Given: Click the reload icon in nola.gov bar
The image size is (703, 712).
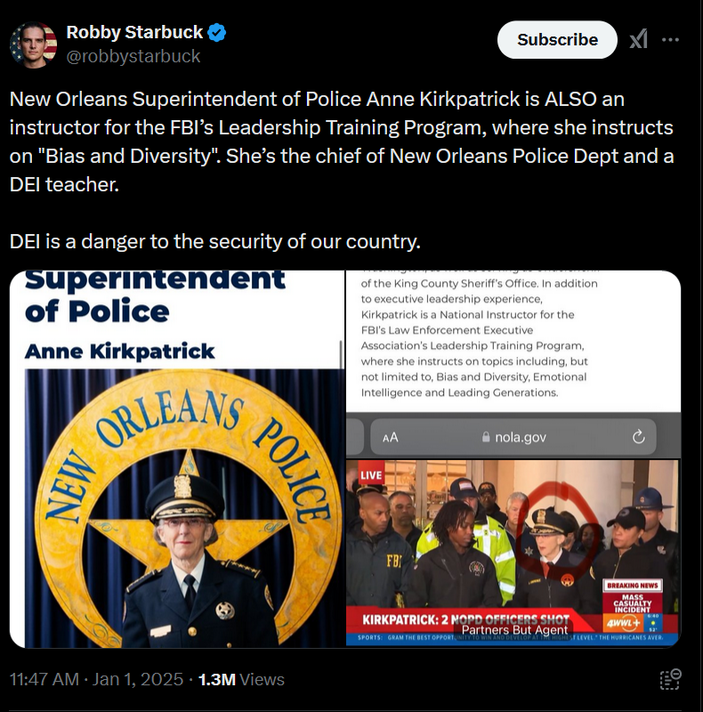Looking at the screenshot, I should (639, 437).
